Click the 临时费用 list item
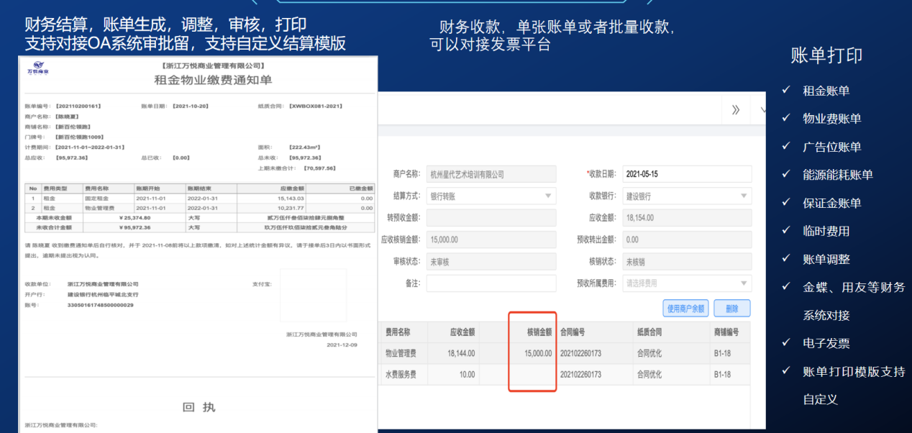The width and height of the screenshot is (912, 433). click(x=826, y=231)
